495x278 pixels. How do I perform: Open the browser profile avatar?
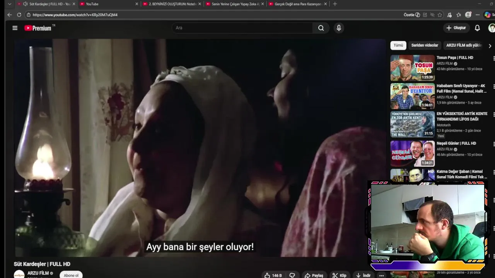coord(468,15)
